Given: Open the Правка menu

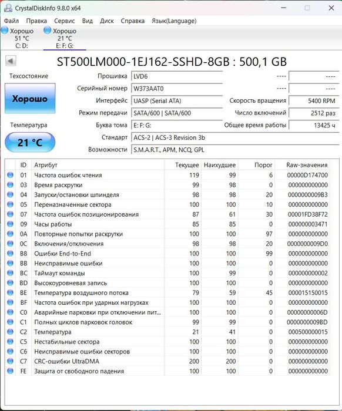Looking at the screenshot, I should click(x=36, y=21).
